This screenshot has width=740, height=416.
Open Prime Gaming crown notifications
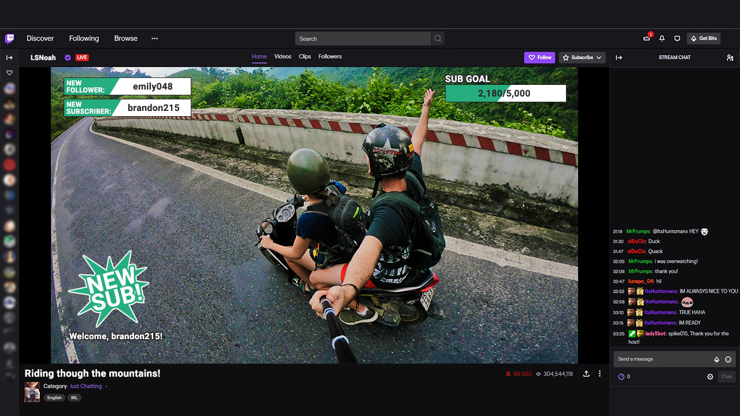pos(646,38)
